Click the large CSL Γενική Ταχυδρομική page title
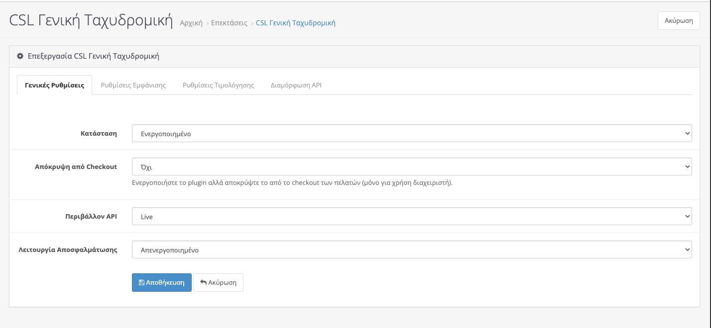The width and height of the screenshot is (711, 328). click(x=91, y=20)
